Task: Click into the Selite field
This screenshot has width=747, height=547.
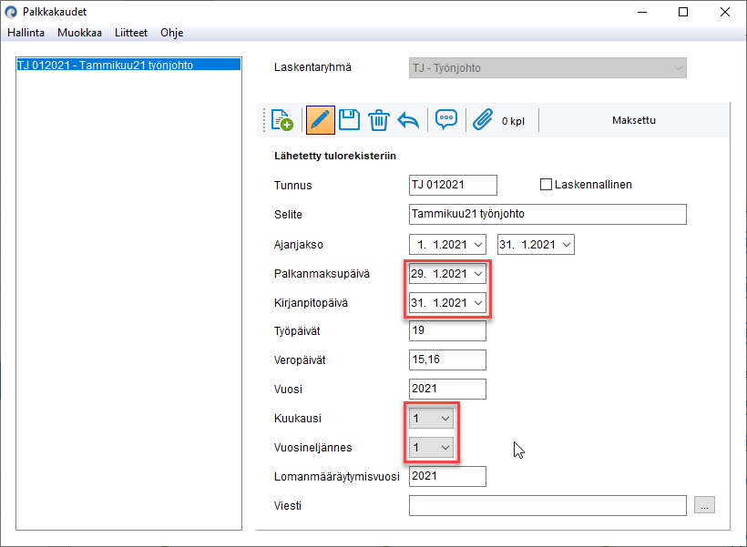Action: click(x=547, y=214)
